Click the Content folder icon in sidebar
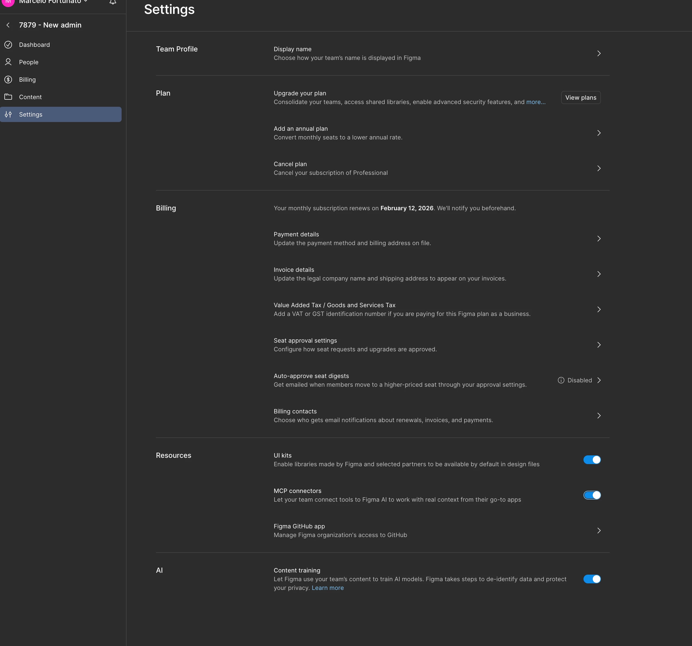Viewport: 692px width, 646px height. (x=8, y=97)
